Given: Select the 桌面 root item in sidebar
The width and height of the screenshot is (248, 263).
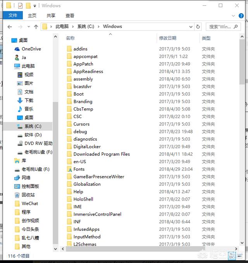Looking at the screenshot, I should [19, 40].
